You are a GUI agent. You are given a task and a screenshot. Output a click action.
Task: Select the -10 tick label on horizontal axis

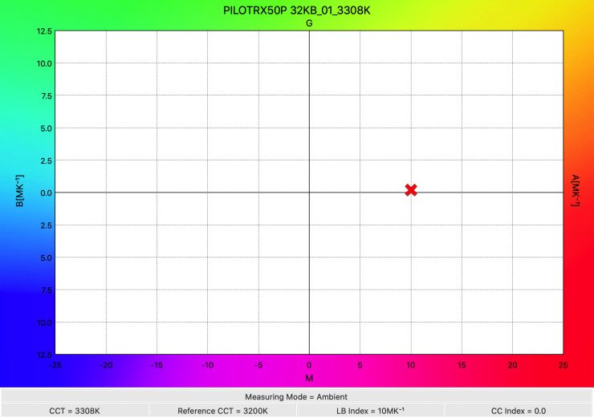[x=207, y=364]
